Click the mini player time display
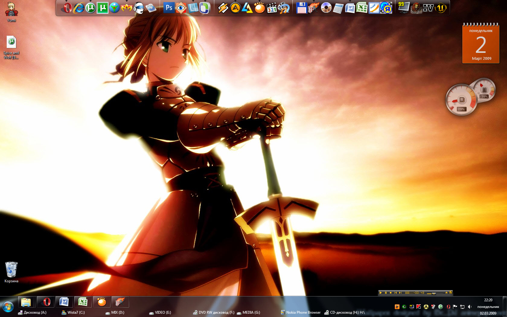The width and height of the screenshot is (507, 317). [x=419, y=293]
